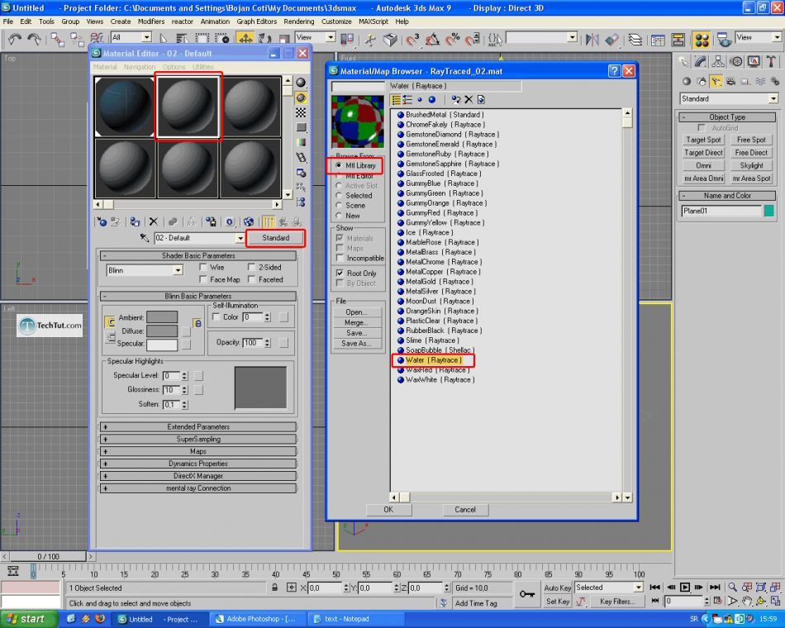Activate the Select and Move tool
The height and width of the screenshot is (628, 785).
245,39
